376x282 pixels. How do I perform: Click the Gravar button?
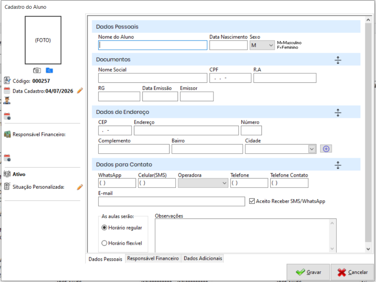[x=308, y=272]
